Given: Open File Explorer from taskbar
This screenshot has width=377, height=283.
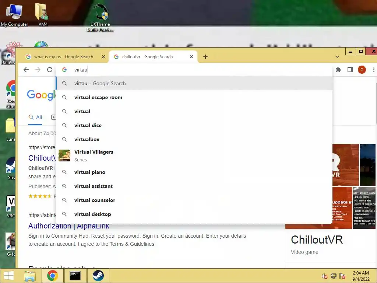Looking at the screenshot, I should [x=30, y=276].
